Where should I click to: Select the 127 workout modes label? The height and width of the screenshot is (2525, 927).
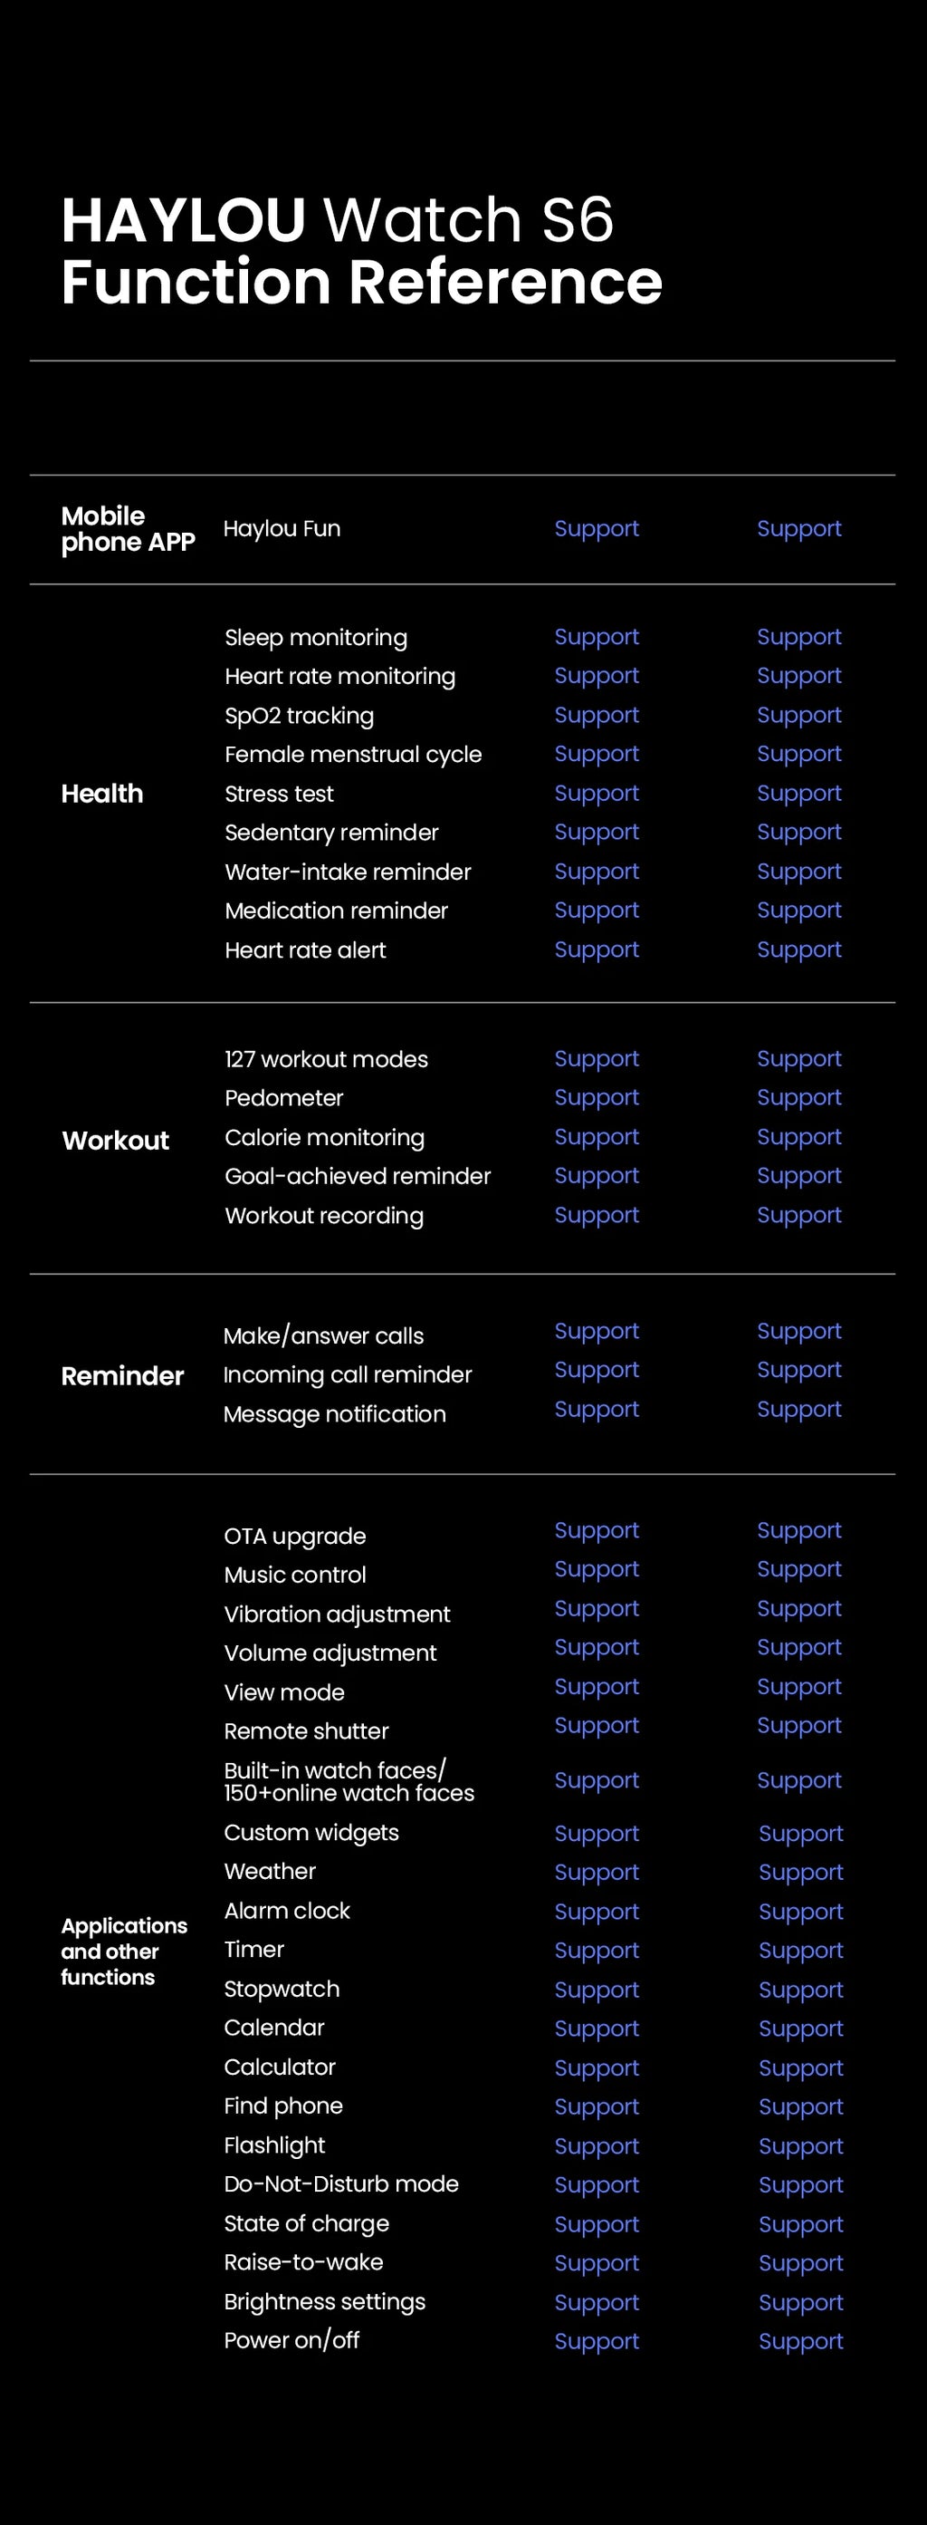coord(326,1060)
